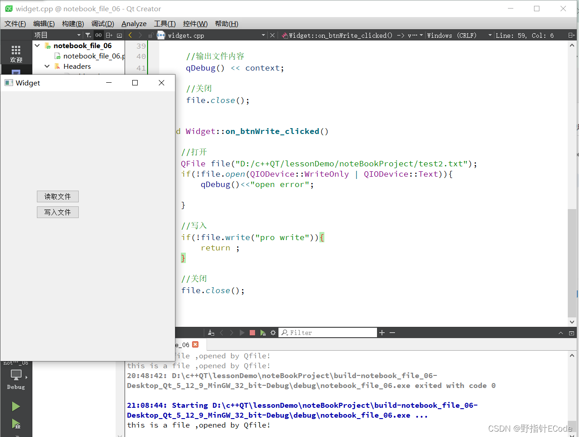Open the 控件(W) menu

coord(195,23)
